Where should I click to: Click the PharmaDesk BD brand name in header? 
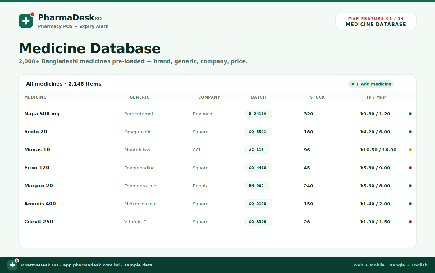[70, 18]
